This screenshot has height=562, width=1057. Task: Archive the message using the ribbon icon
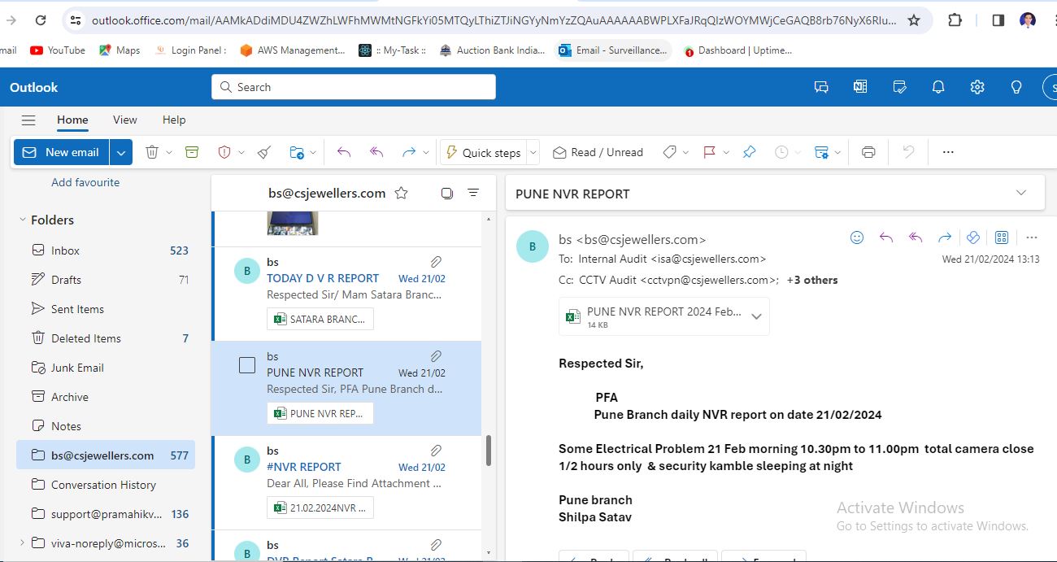(x=192, y=152)
